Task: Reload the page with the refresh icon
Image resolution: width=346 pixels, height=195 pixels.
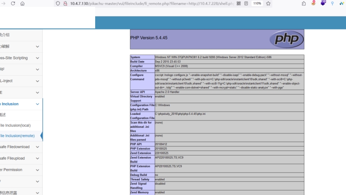Action: [x=13, y=3]
